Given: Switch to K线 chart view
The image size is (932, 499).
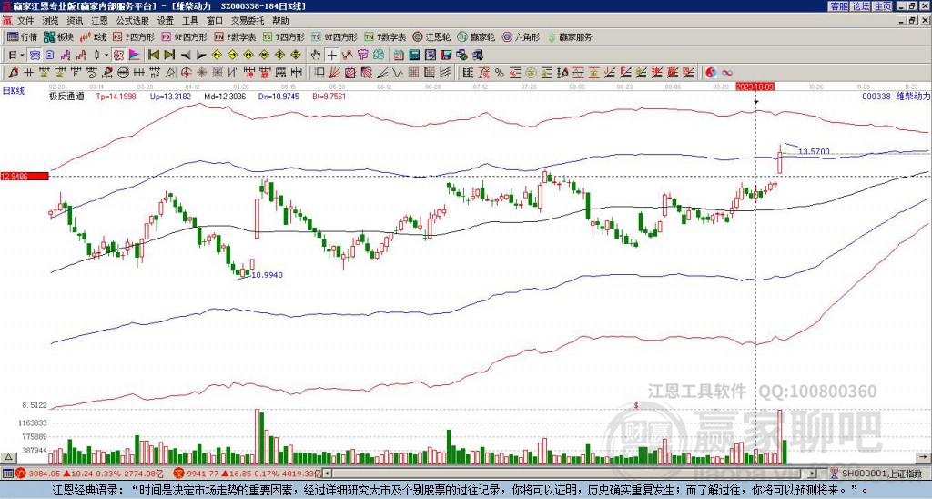Looking at the screenshot, I should coord(93,36).
